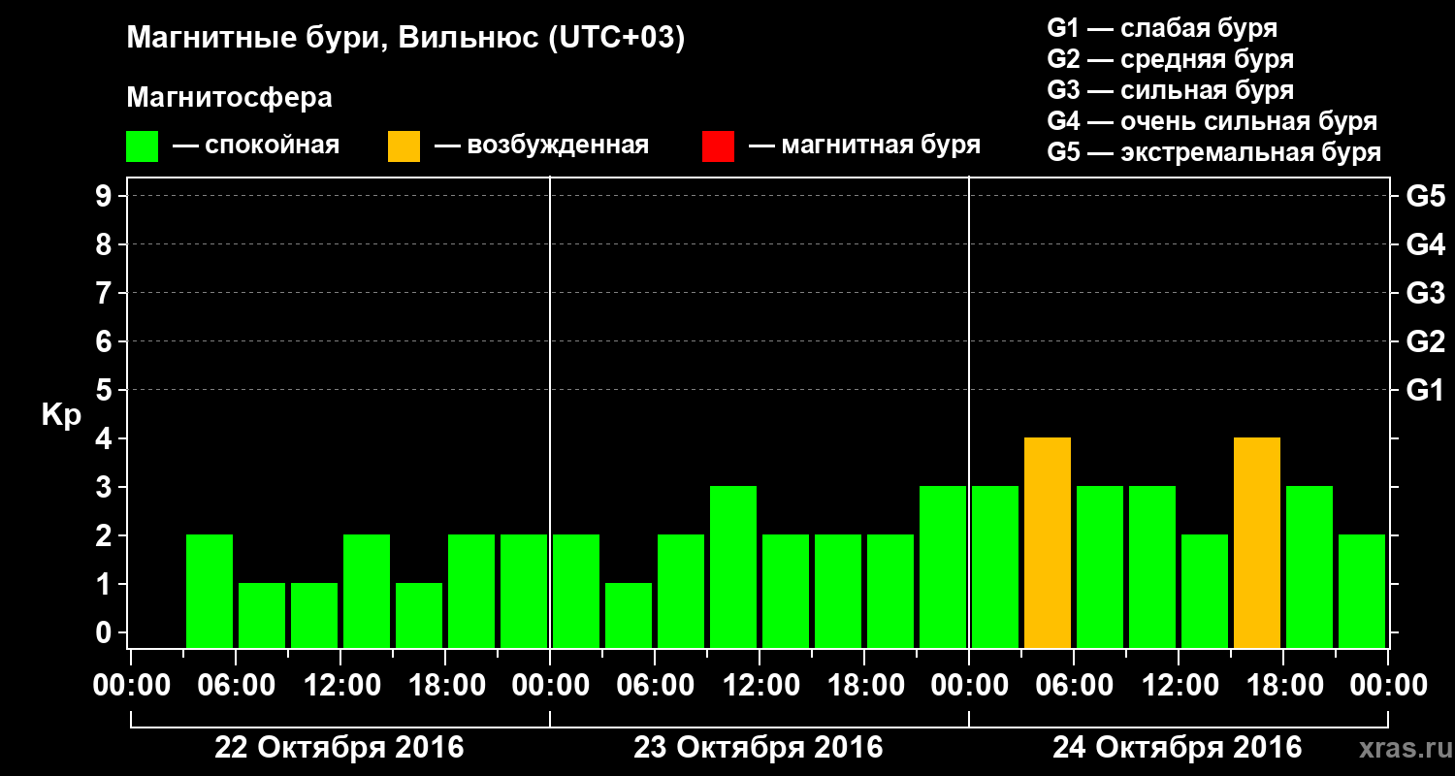Click the green bar for 15:00–18:00 on 23 October
The height and width of the screenshot is (776, 1455).
point(838,592)
